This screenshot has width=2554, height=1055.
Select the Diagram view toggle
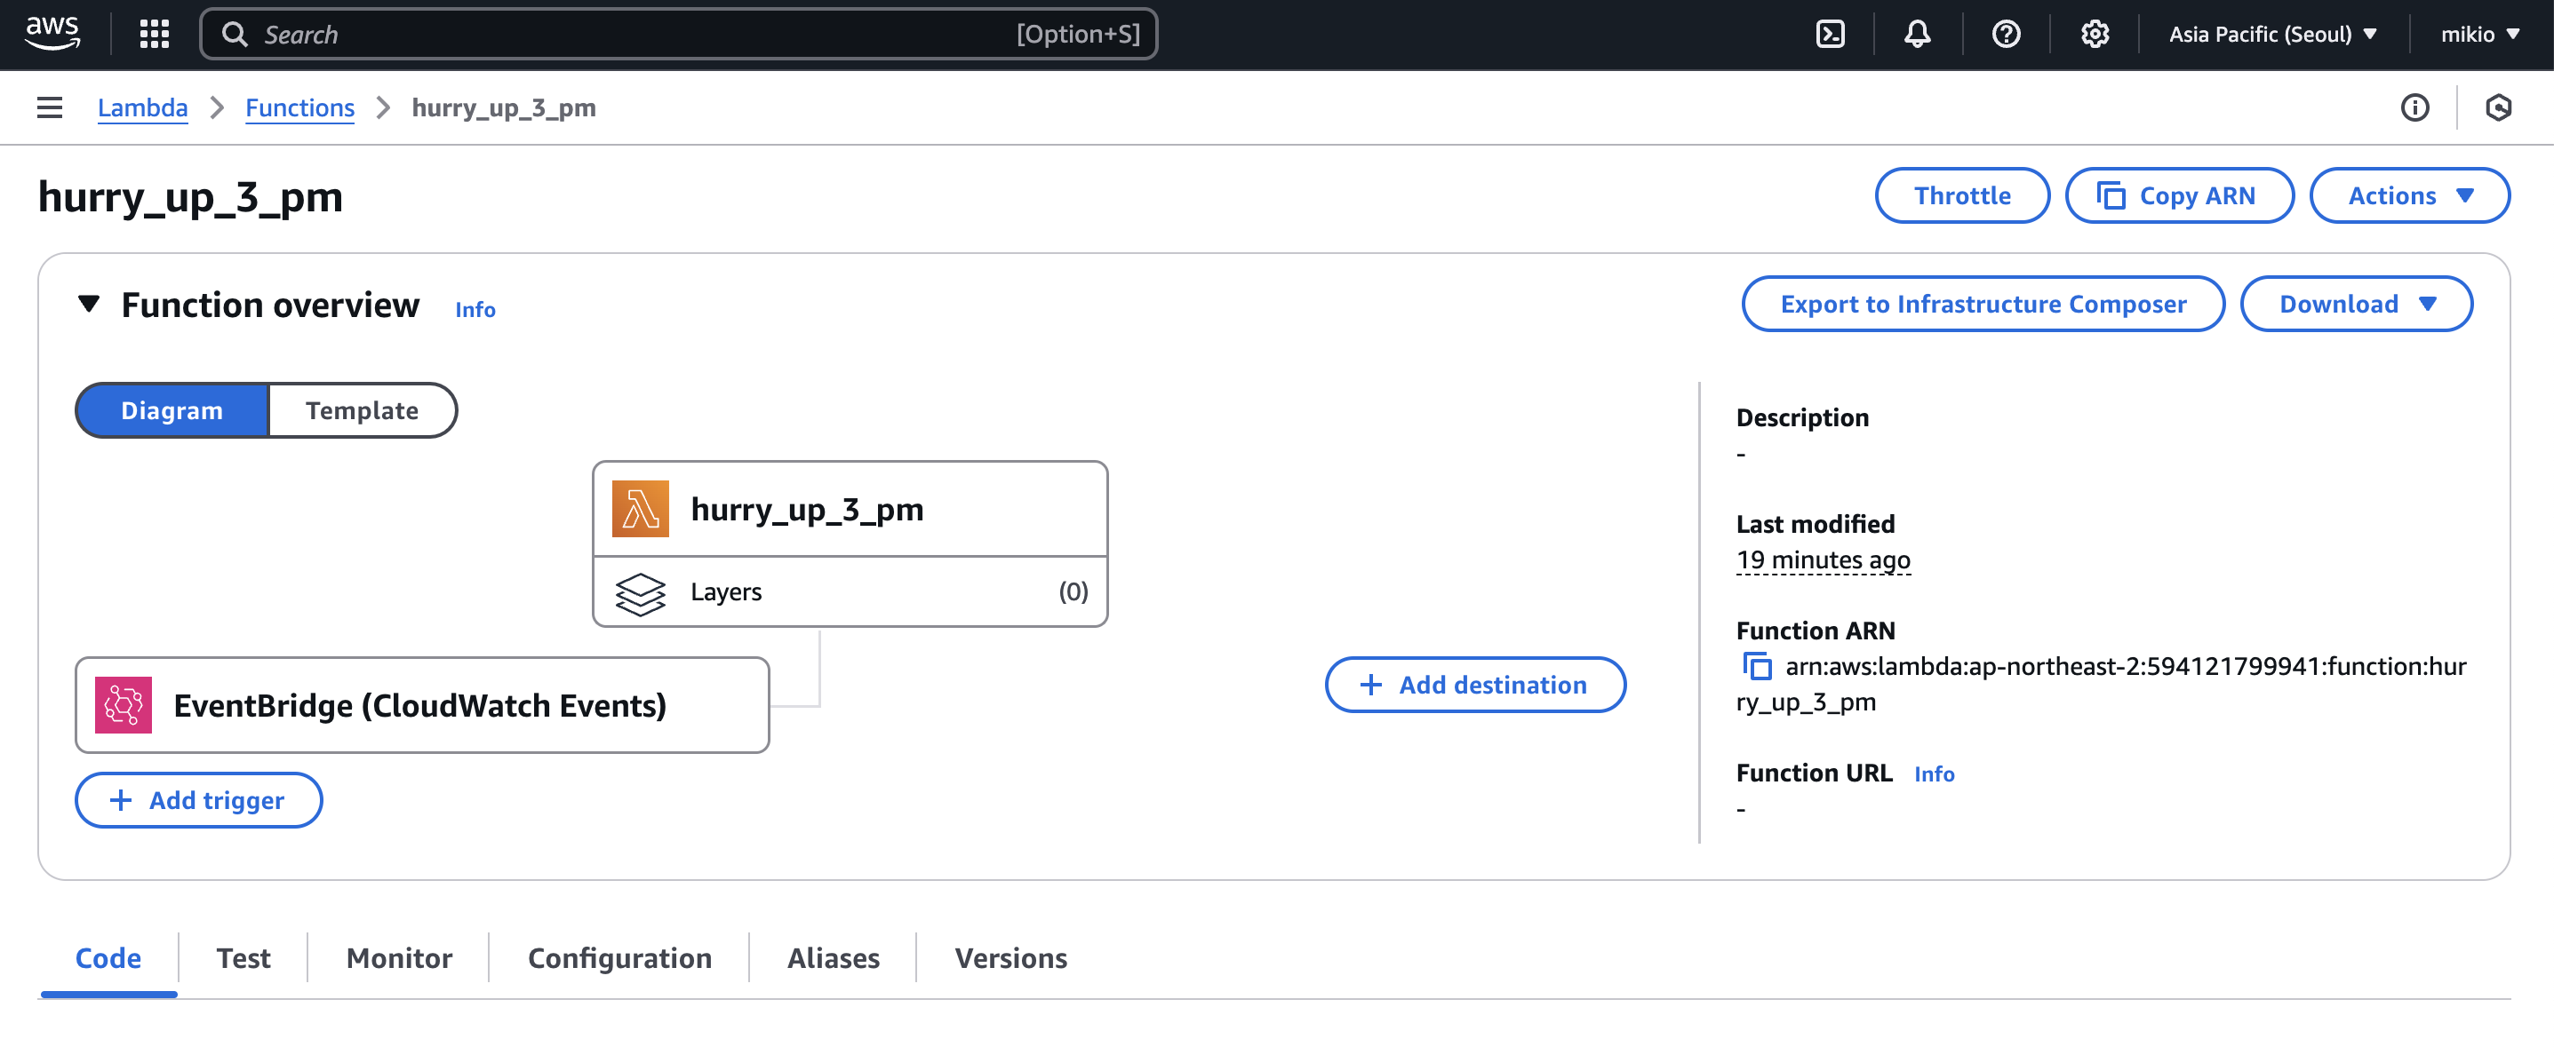point(172,410)
